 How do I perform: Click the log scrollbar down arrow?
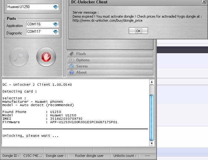(152, 143)
